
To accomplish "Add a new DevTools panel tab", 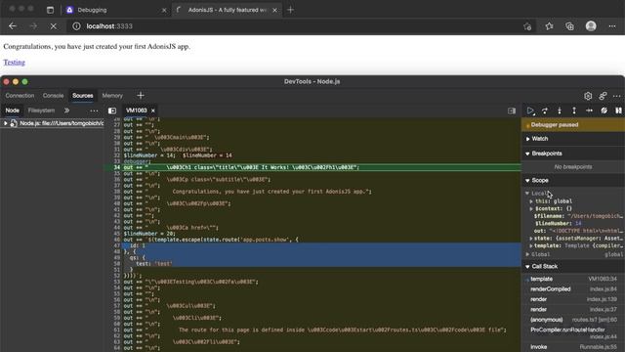I will [x=141, y=96].
